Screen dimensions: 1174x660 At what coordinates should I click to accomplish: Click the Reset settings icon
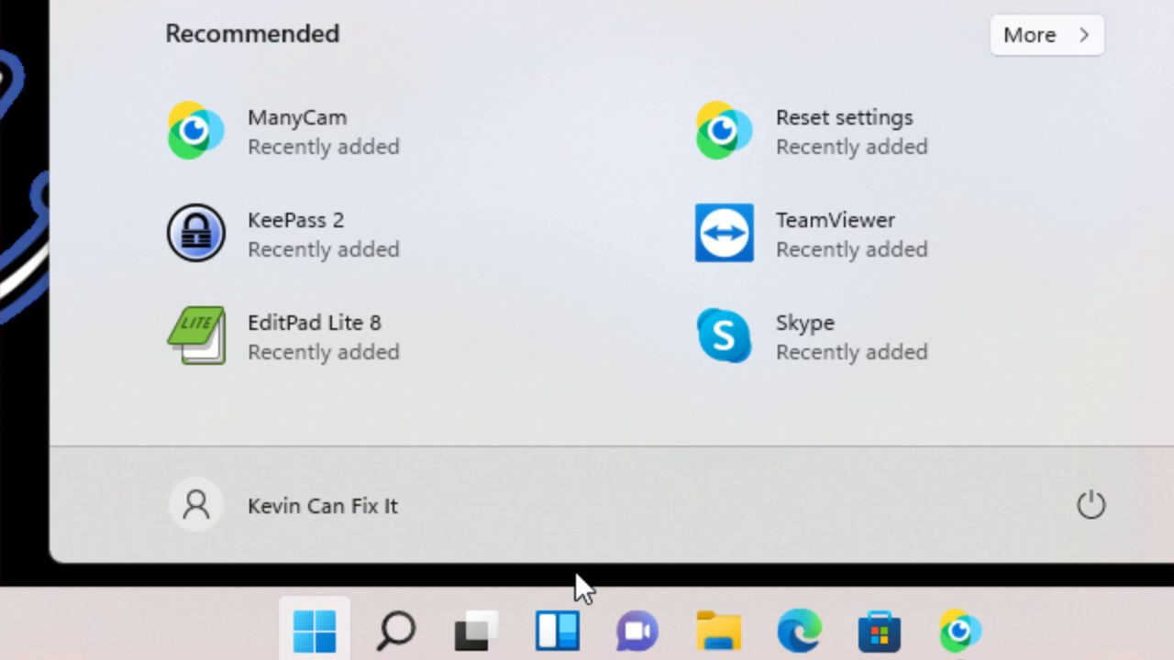724,131
